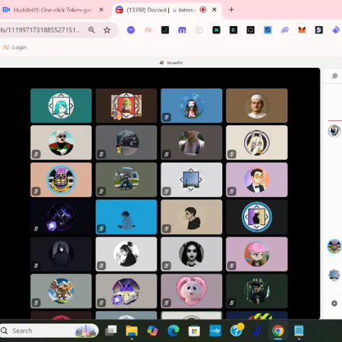Bookmark page with the star icon
Screen dimensions: 342x342
[x=107, y=30]
